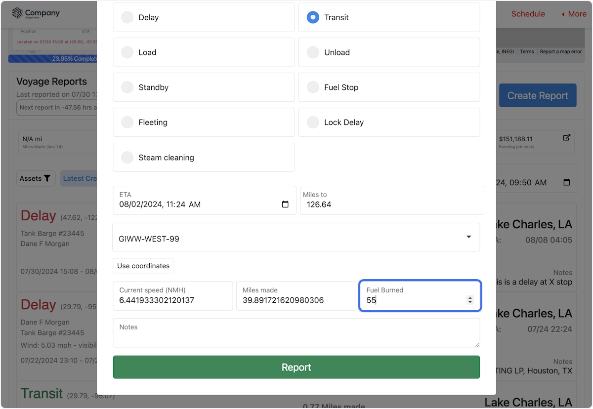This screenshot has height=409, width=593.
Task: Click the Fuel Burned spinner arrows
Action: [x=470, y=300]
